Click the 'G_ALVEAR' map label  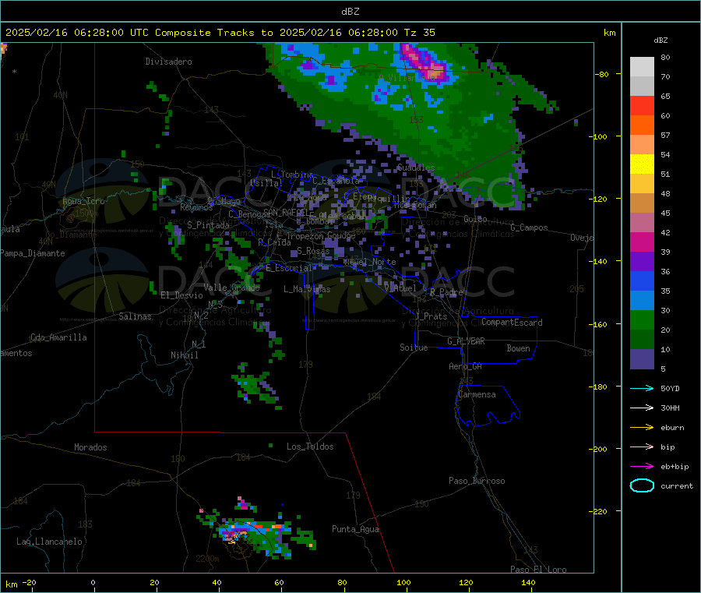466,341
